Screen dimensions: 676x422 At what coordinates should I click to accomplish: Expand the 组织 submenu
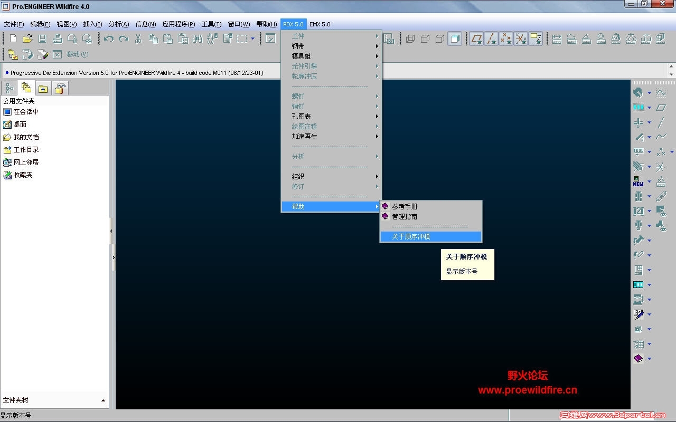(331, 177)
